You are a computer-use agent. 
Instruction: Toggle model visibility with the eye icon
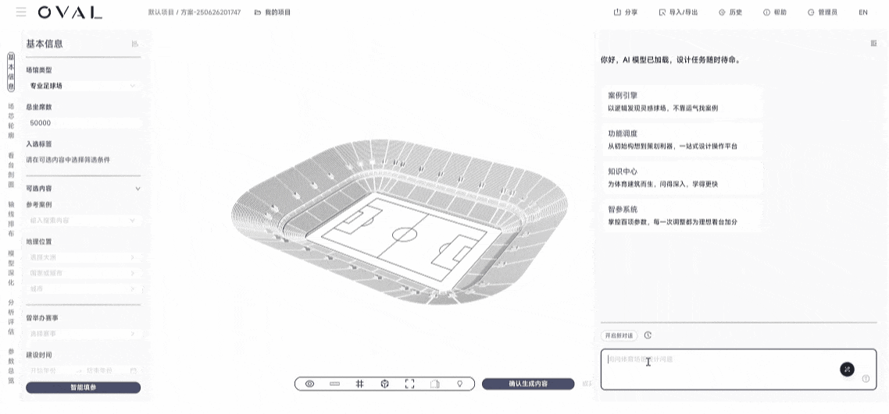click(x=309, y=384)
